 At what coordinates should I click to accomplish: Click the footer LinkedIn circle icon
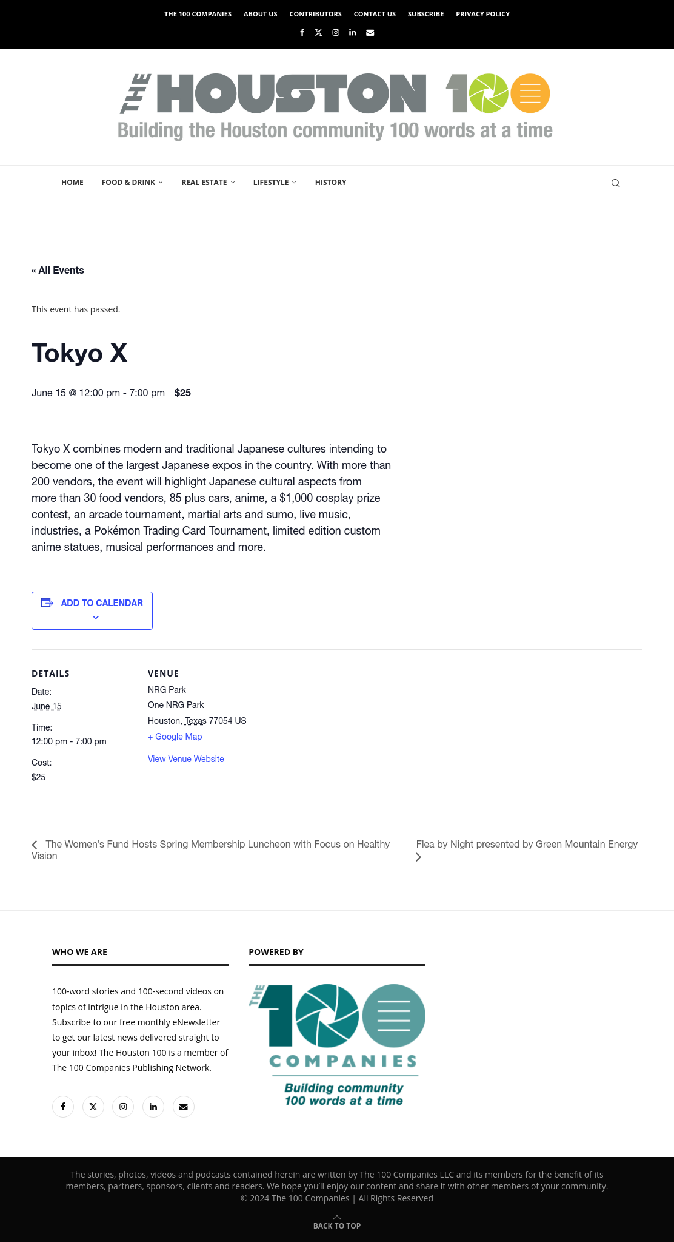[x=153, y=1107]
